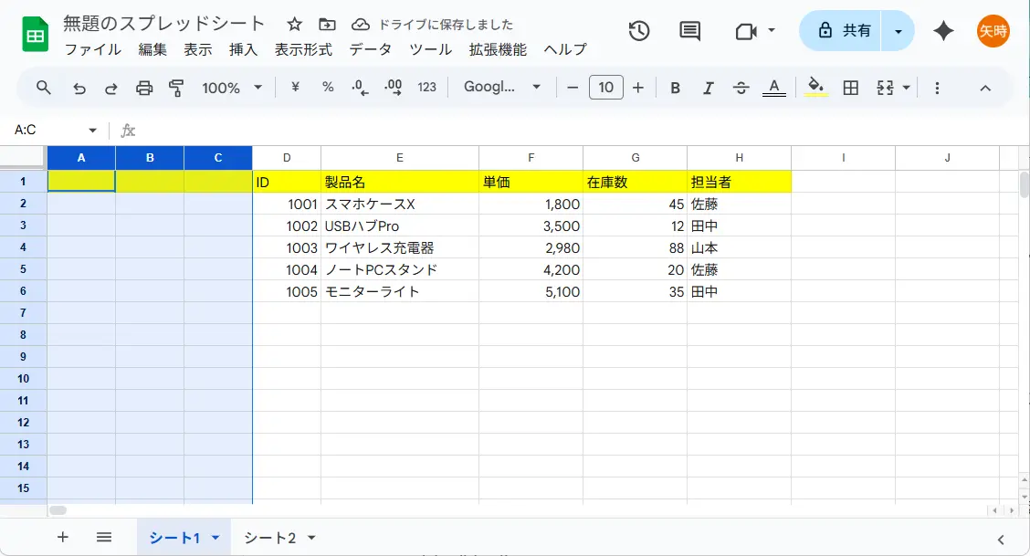Open version history clock icon
The width and height of the screenshot is (1030, 556).
coord(639,31)
